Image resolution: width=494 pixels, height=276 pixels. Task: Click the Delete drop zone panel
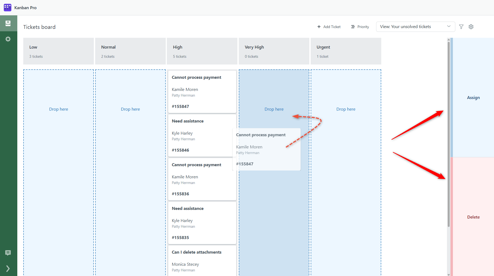tap(473, 217)
